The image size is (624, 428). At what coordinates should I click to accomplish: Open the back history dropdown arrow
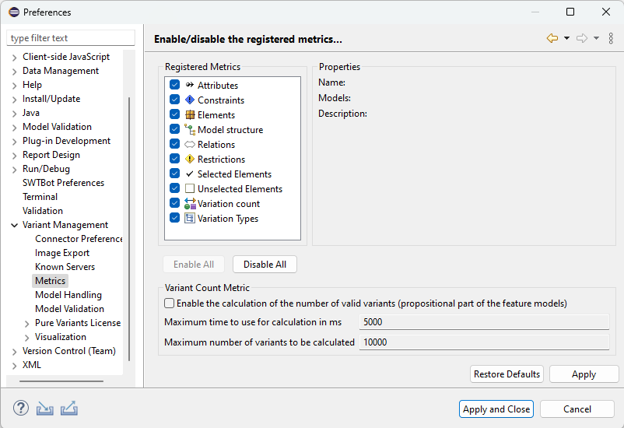pos(566,39)
